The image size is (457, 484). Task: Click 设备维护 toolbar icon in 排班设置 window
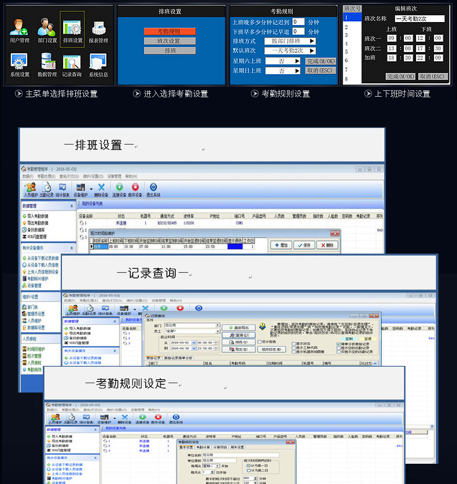(80, 189)
